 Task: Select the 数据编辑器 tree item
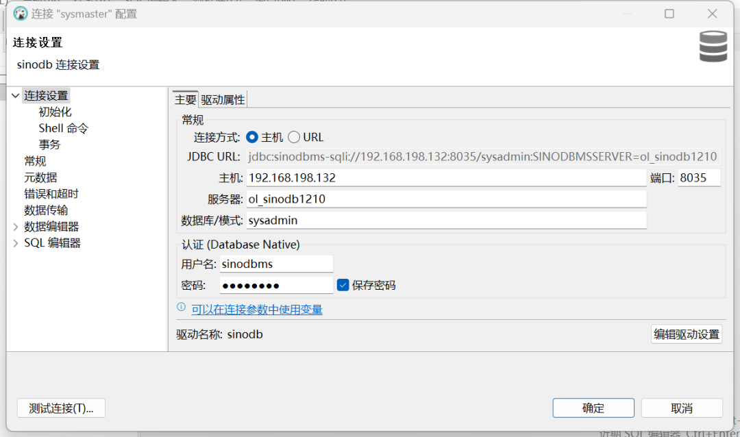click(x=51, y=227)
